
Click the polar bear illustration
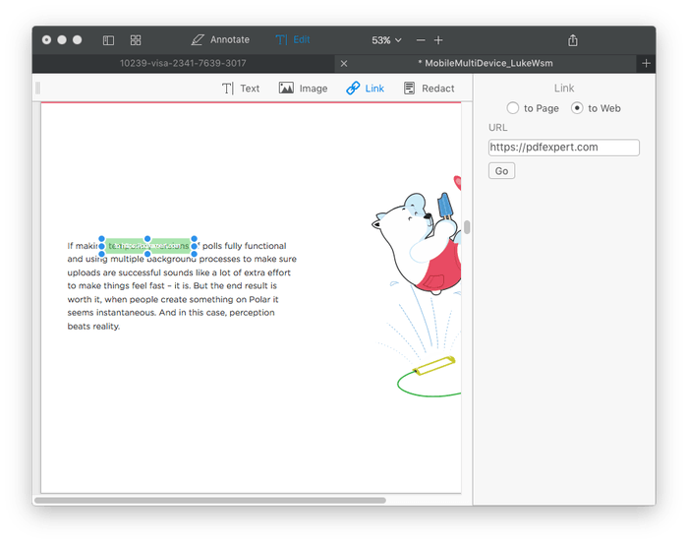coord(417,242)
